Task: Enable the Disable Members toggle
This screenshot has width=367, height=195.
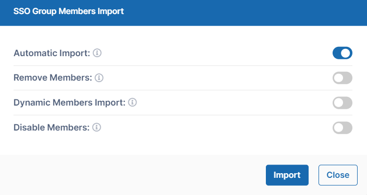Action: pos(342,128)
